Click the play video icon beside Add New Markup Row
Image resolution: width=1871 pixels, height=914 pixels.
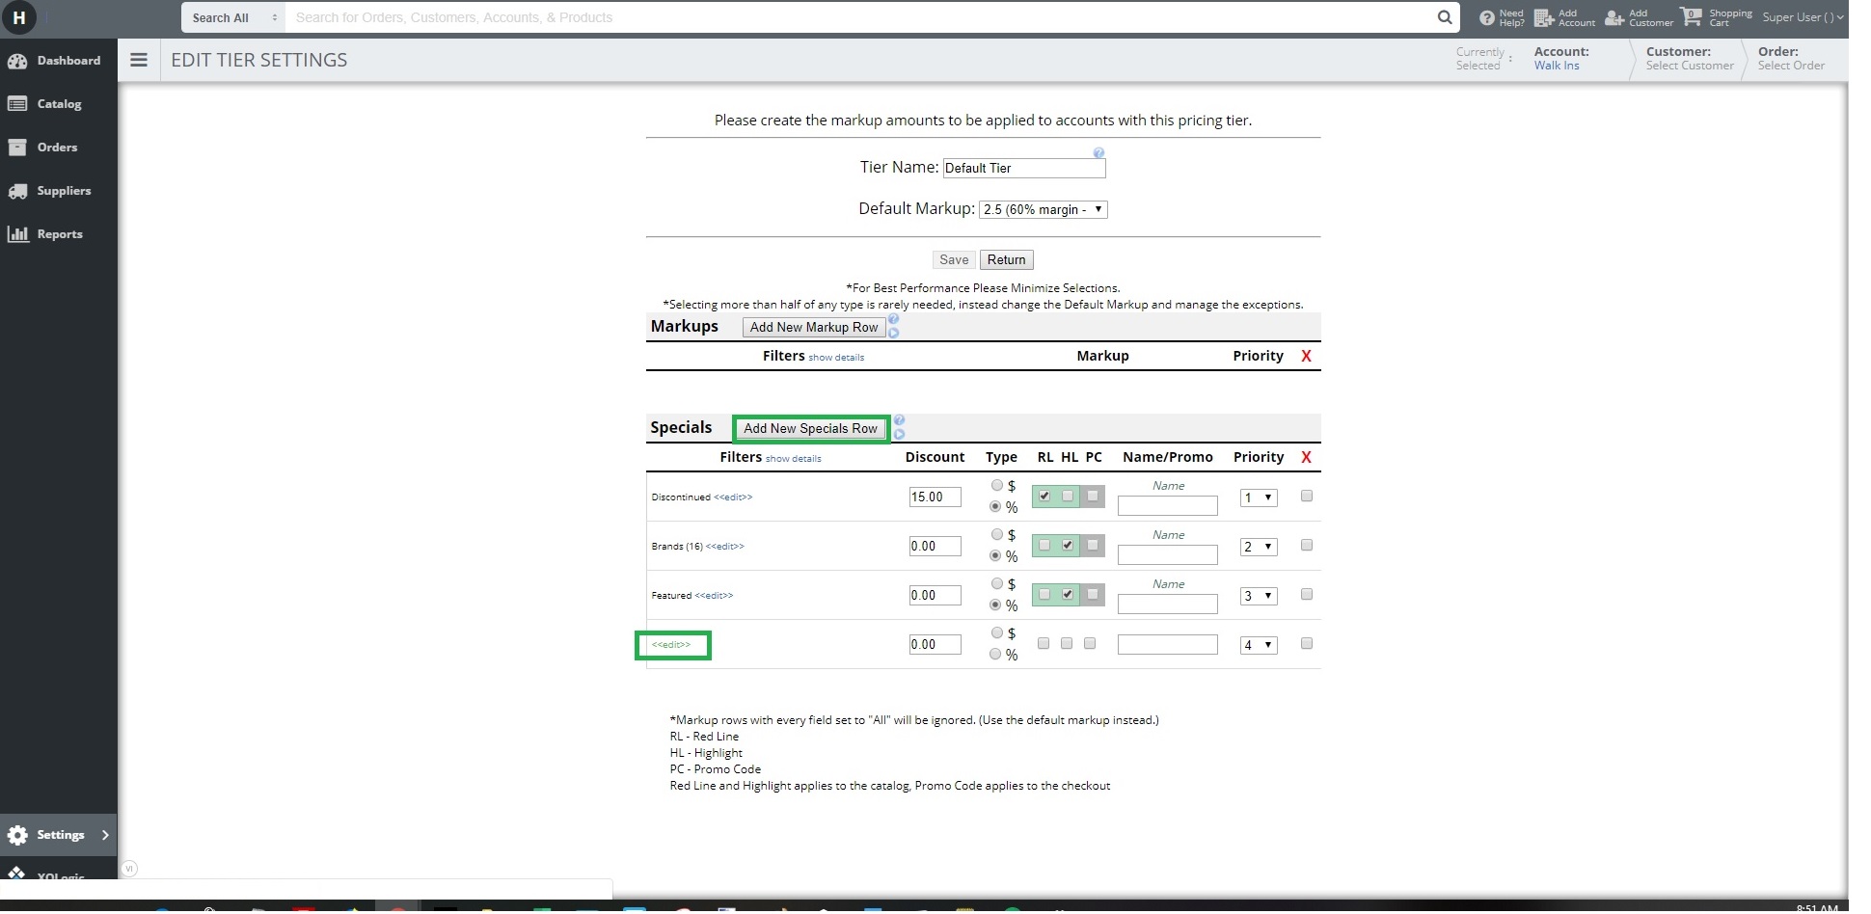pyautogui.click(x=893, y=333)
